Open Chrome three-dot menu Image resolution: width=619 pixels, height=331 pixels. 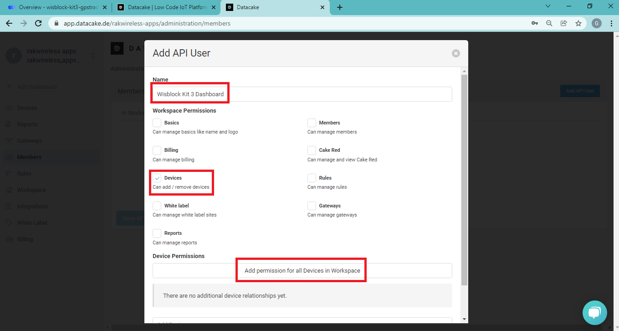[611, 23]
